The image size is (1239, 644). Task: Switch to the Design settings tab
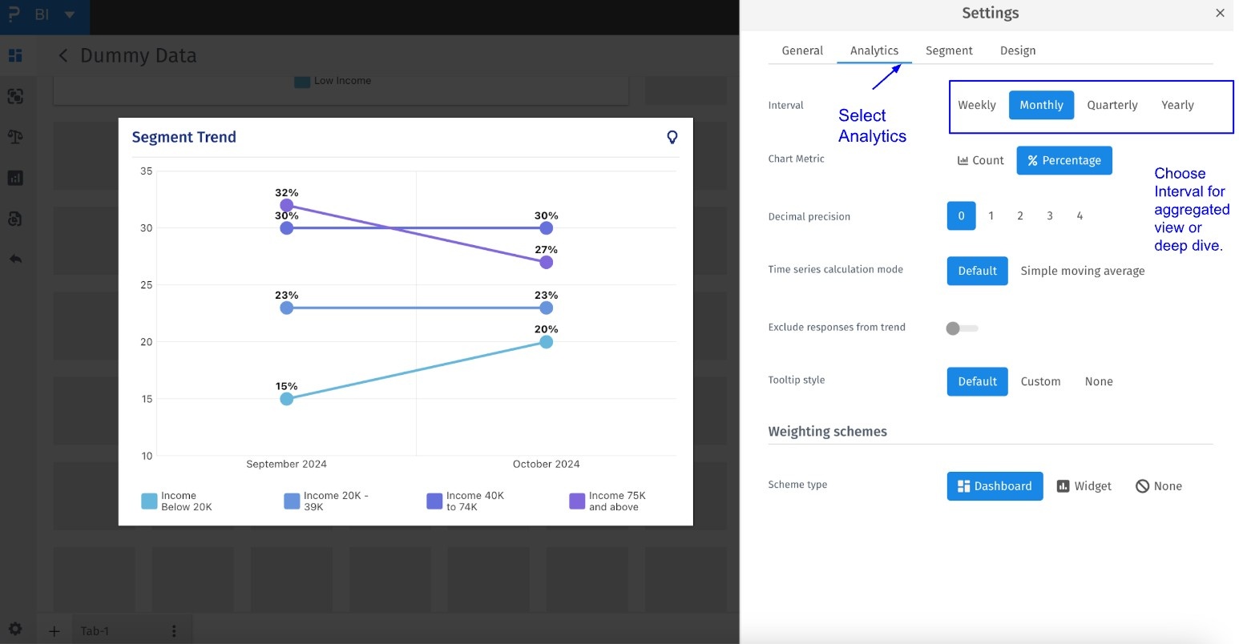tap(1018, 50)
